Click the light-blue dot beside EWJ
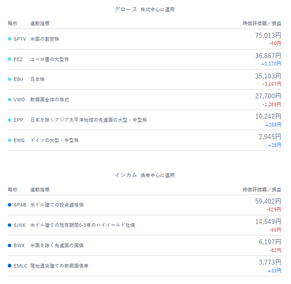291x284 pixels. click(10, 79)
